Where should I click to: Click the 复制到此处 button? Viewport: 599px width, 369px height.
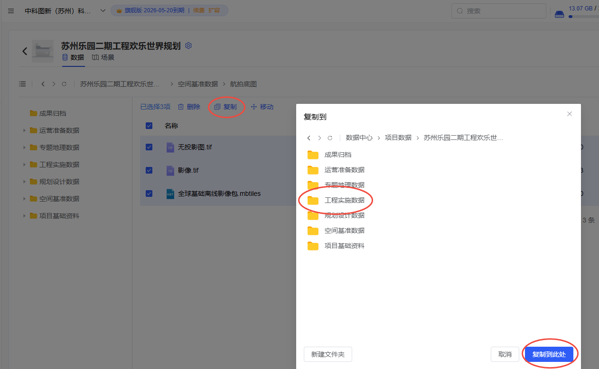[549, 354]
